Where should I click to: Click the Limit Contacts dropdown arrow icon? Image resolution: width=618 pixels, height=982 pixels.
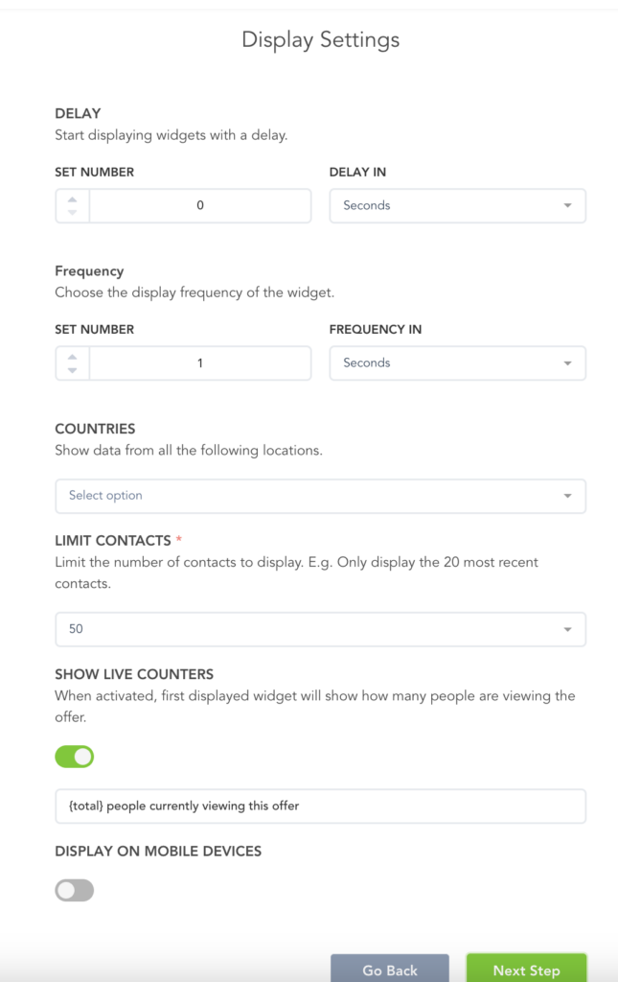pyautogui.click(x=567, y=631)
